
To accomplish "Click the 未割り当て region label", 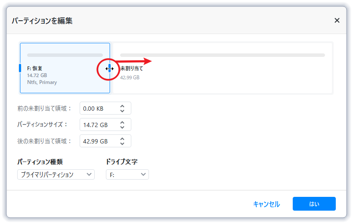I will 132,68.
